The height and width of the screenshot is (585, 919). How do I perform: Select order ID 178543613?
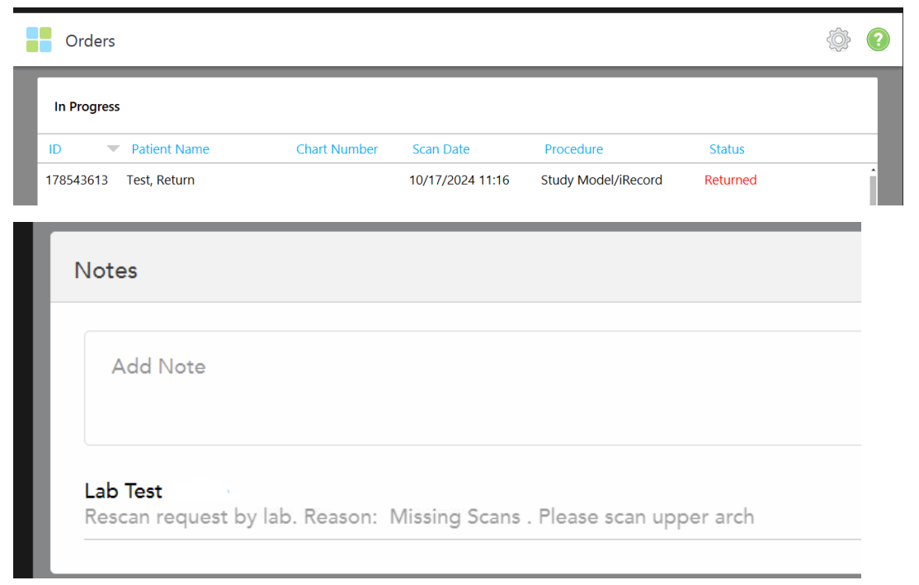(x=77, y=180)
